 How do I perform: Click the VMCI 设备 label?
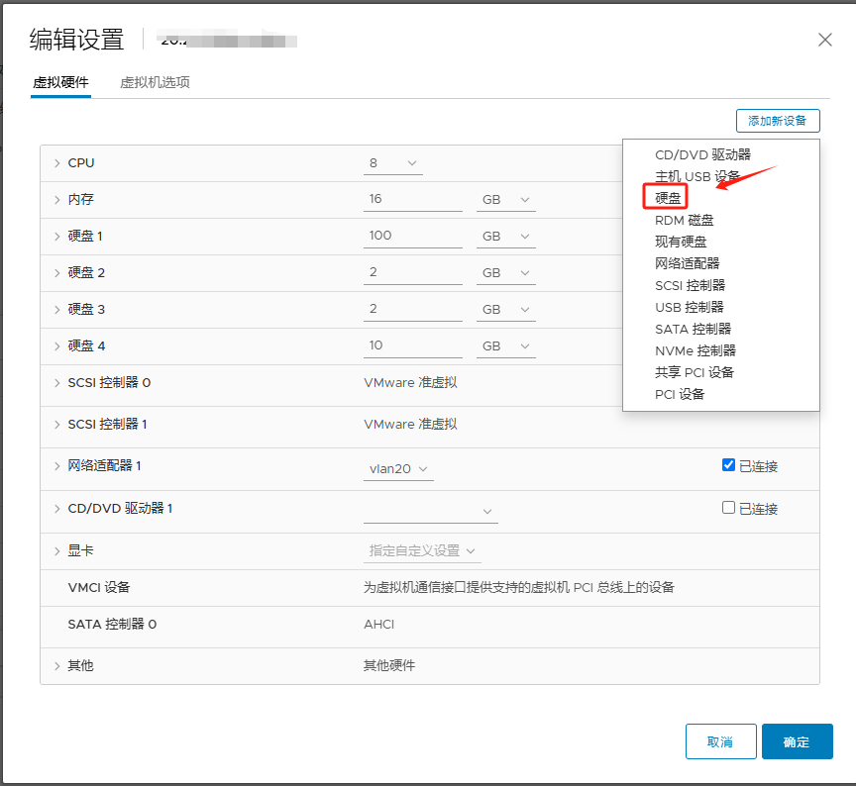point(99,587)
